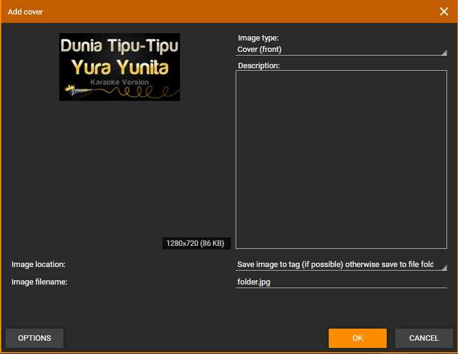Click the Image type dropdown arrow

coord(443,52)
